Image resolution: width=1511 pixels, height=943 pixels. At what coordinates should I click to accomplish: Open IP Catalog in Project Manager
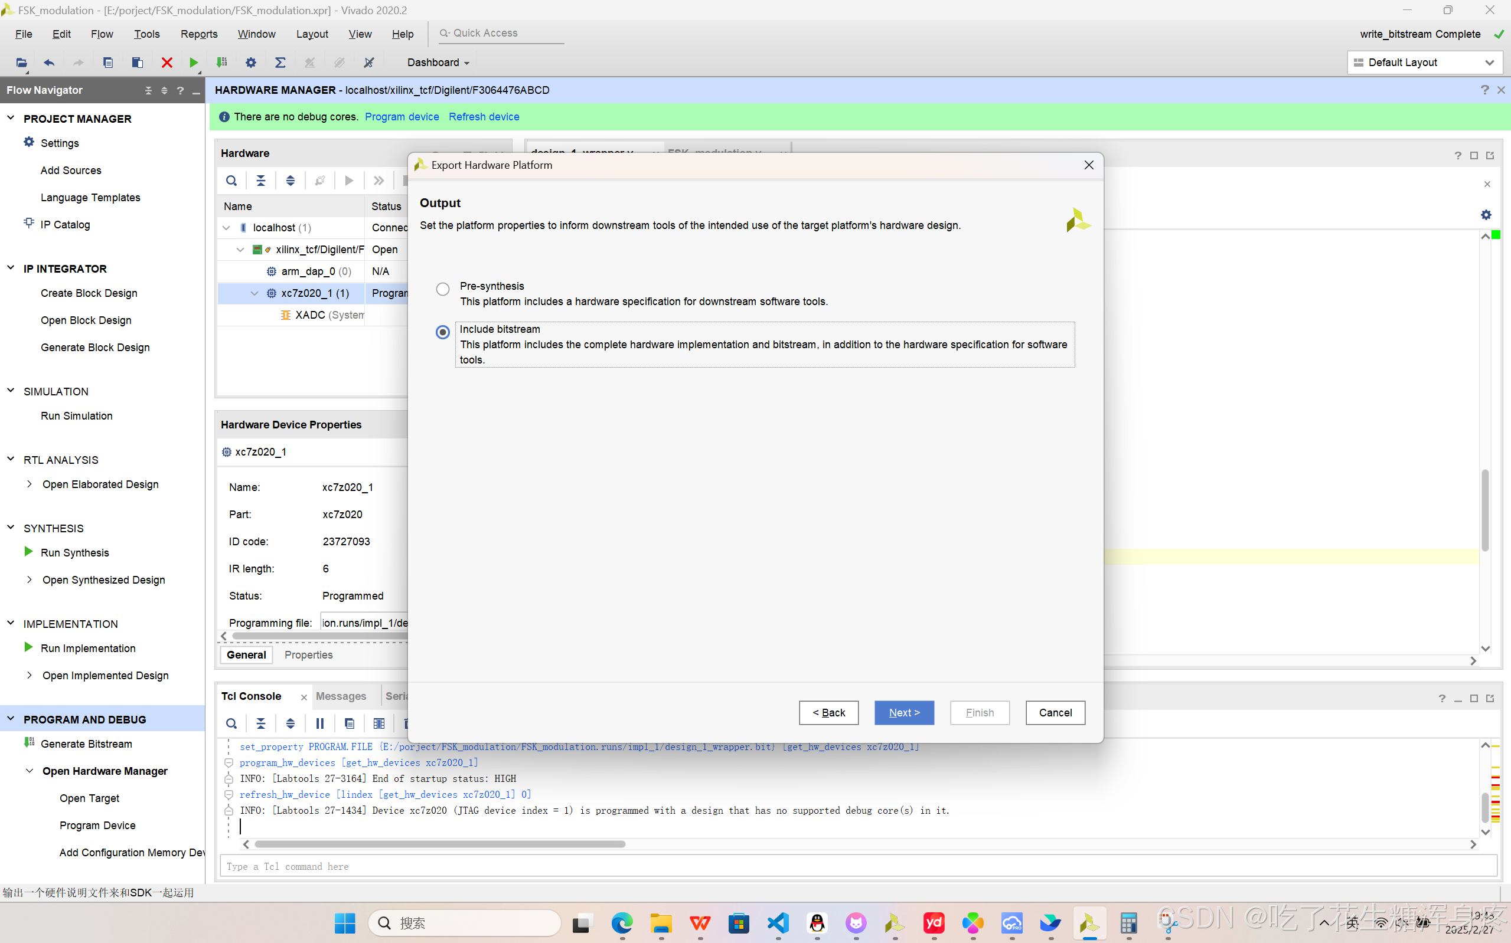click(x=65, y=224)
